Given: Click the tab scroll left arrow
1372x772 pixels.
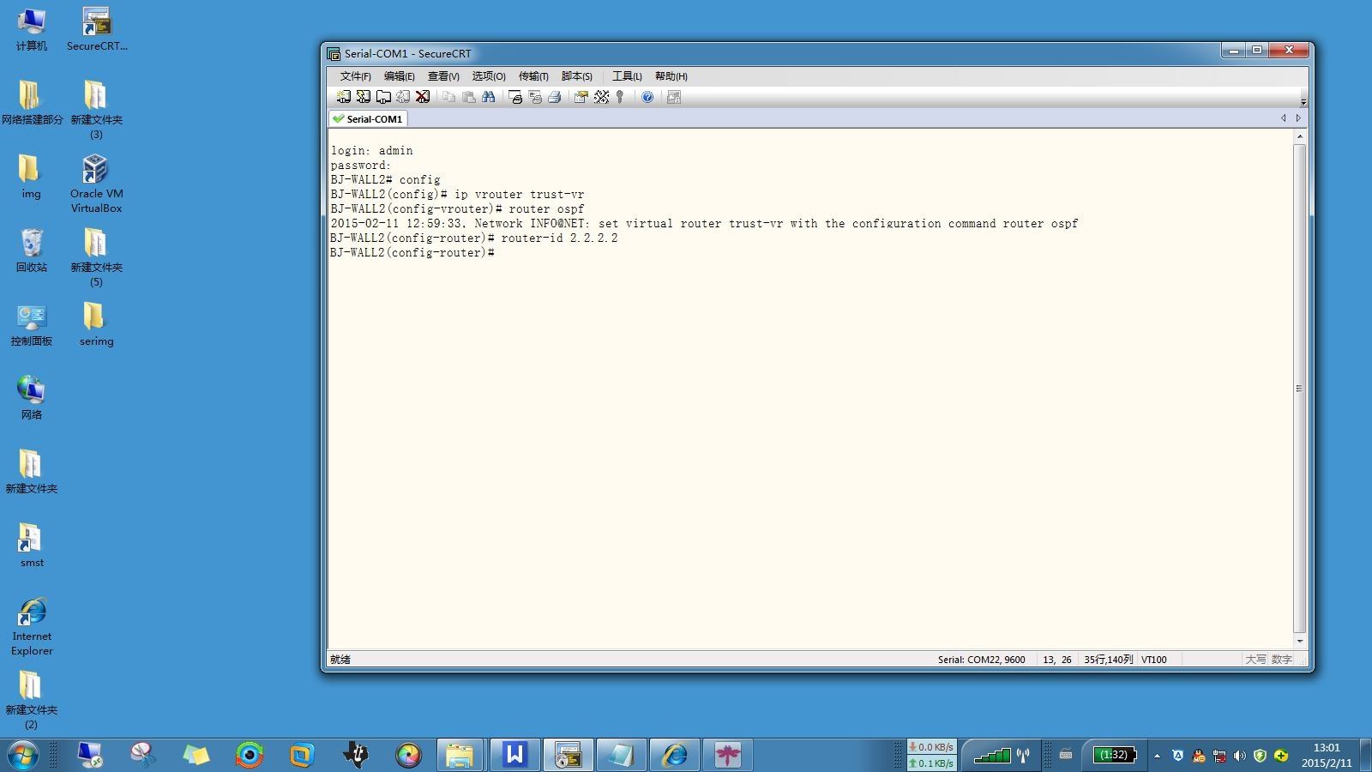Looking at the screenshot, I should click(1284, 118).
